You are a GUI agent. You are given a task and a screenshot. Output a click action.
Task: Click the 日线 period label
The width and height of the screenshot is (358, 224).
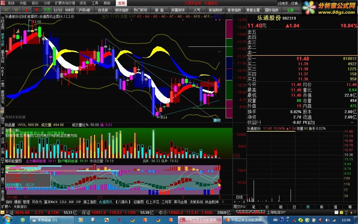(239, 197)
